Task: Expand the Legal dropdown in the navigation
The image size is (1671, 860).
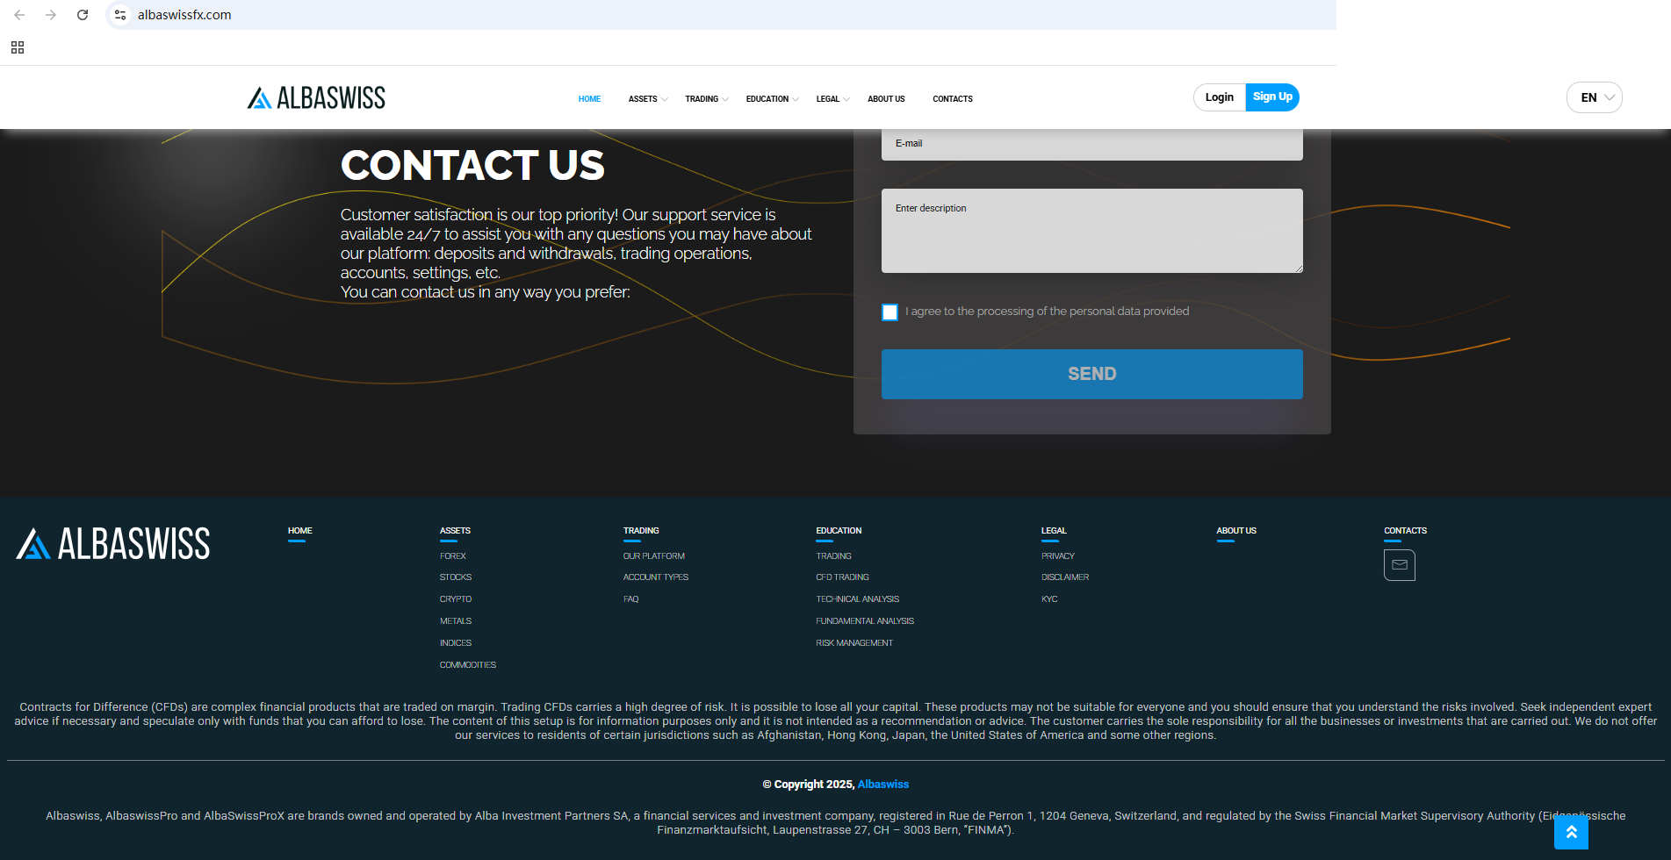Action: click(x=832, y=99)
